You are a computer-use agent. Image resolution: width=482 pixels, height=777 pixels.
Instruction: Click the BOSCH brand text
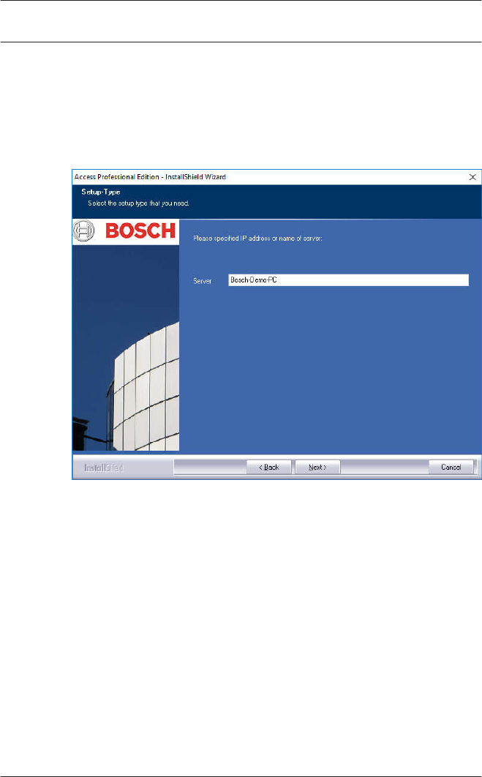point(140,231)
